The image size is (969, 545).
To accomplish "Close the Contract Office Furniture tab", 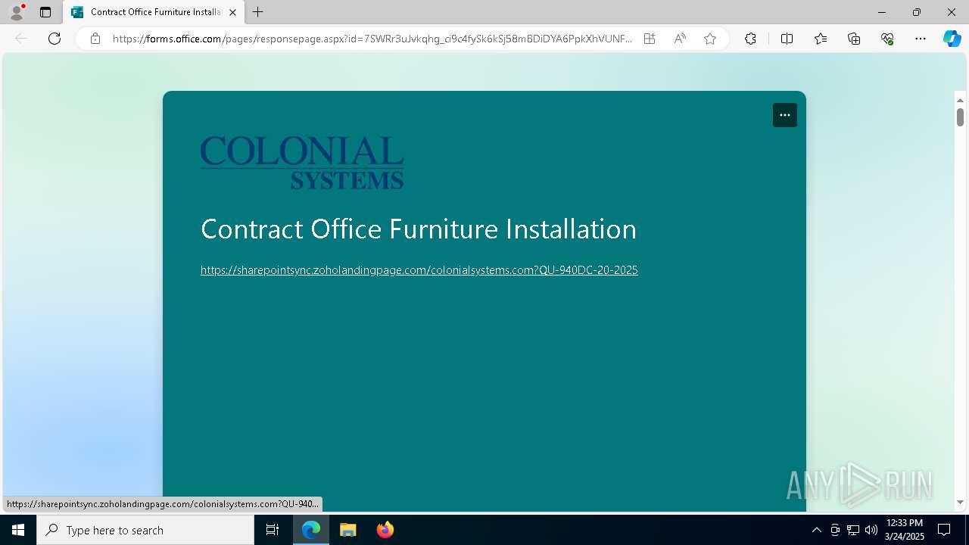I will [233, 12].
